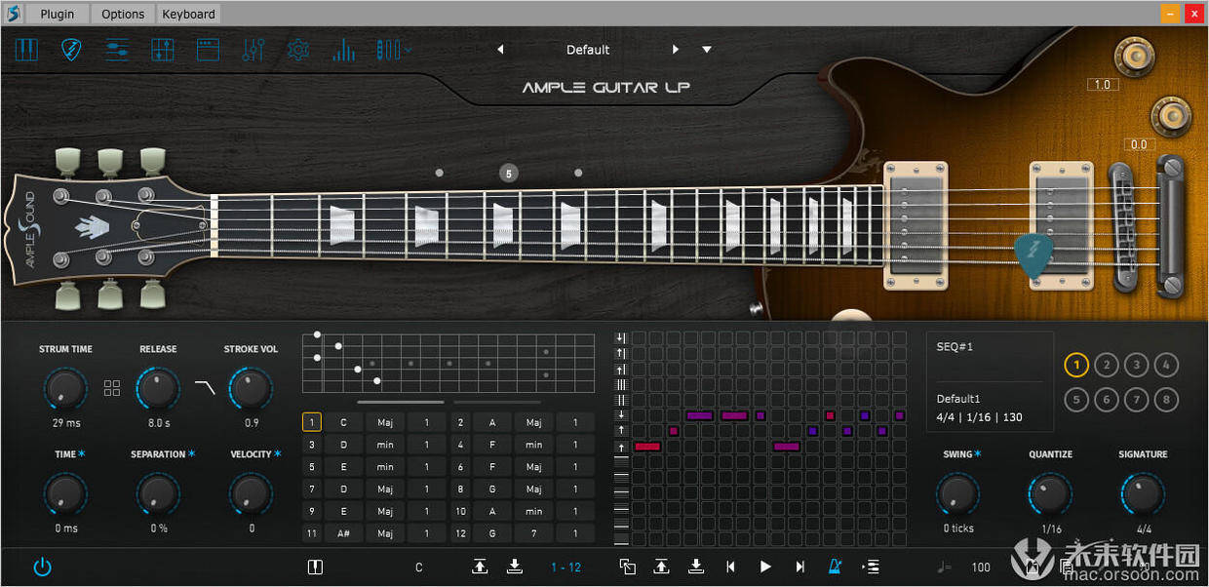
Task: Click the Strum Time knob
Action: (x=65, y=389)
